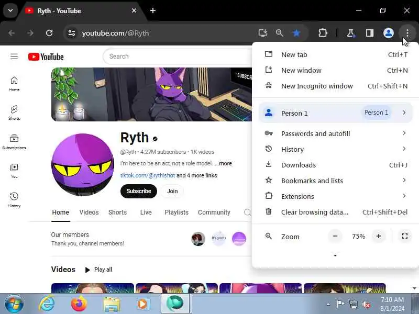The image size is (419, 314).
Task: Switch to the Community channel tab
Action: (214, 212)
